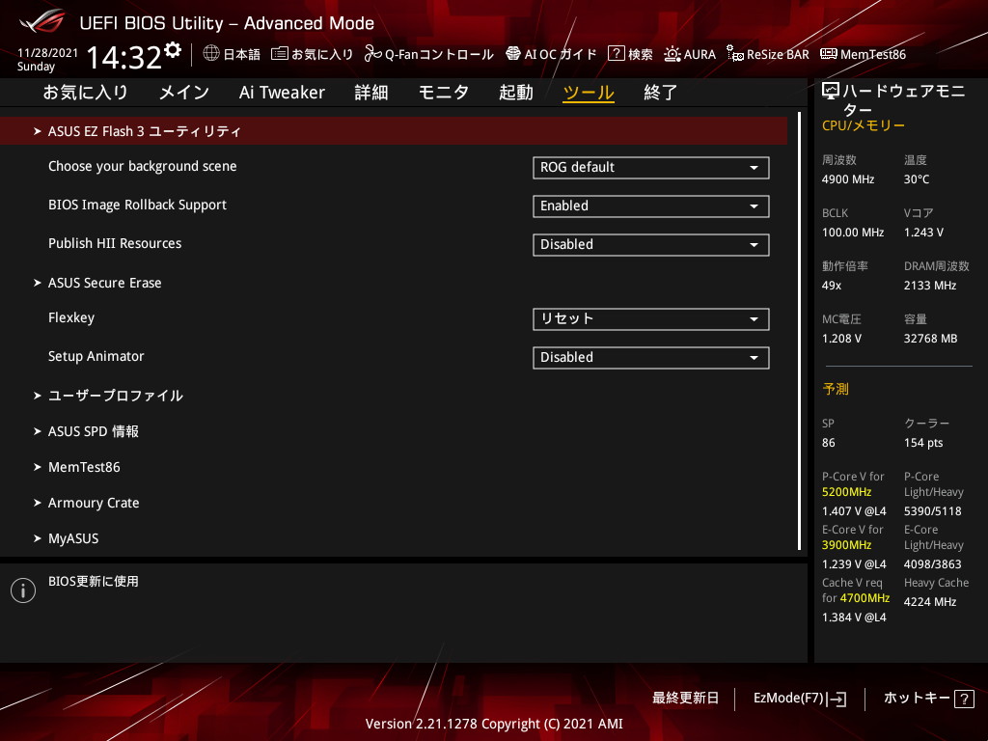Click the info icon in help panel
This screenshot has height=741, width=988.
click(x=23, y=590)
